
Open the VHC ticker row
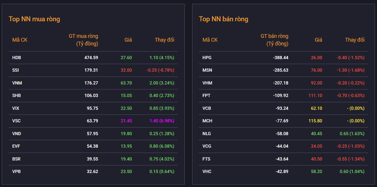pos(283,172)
